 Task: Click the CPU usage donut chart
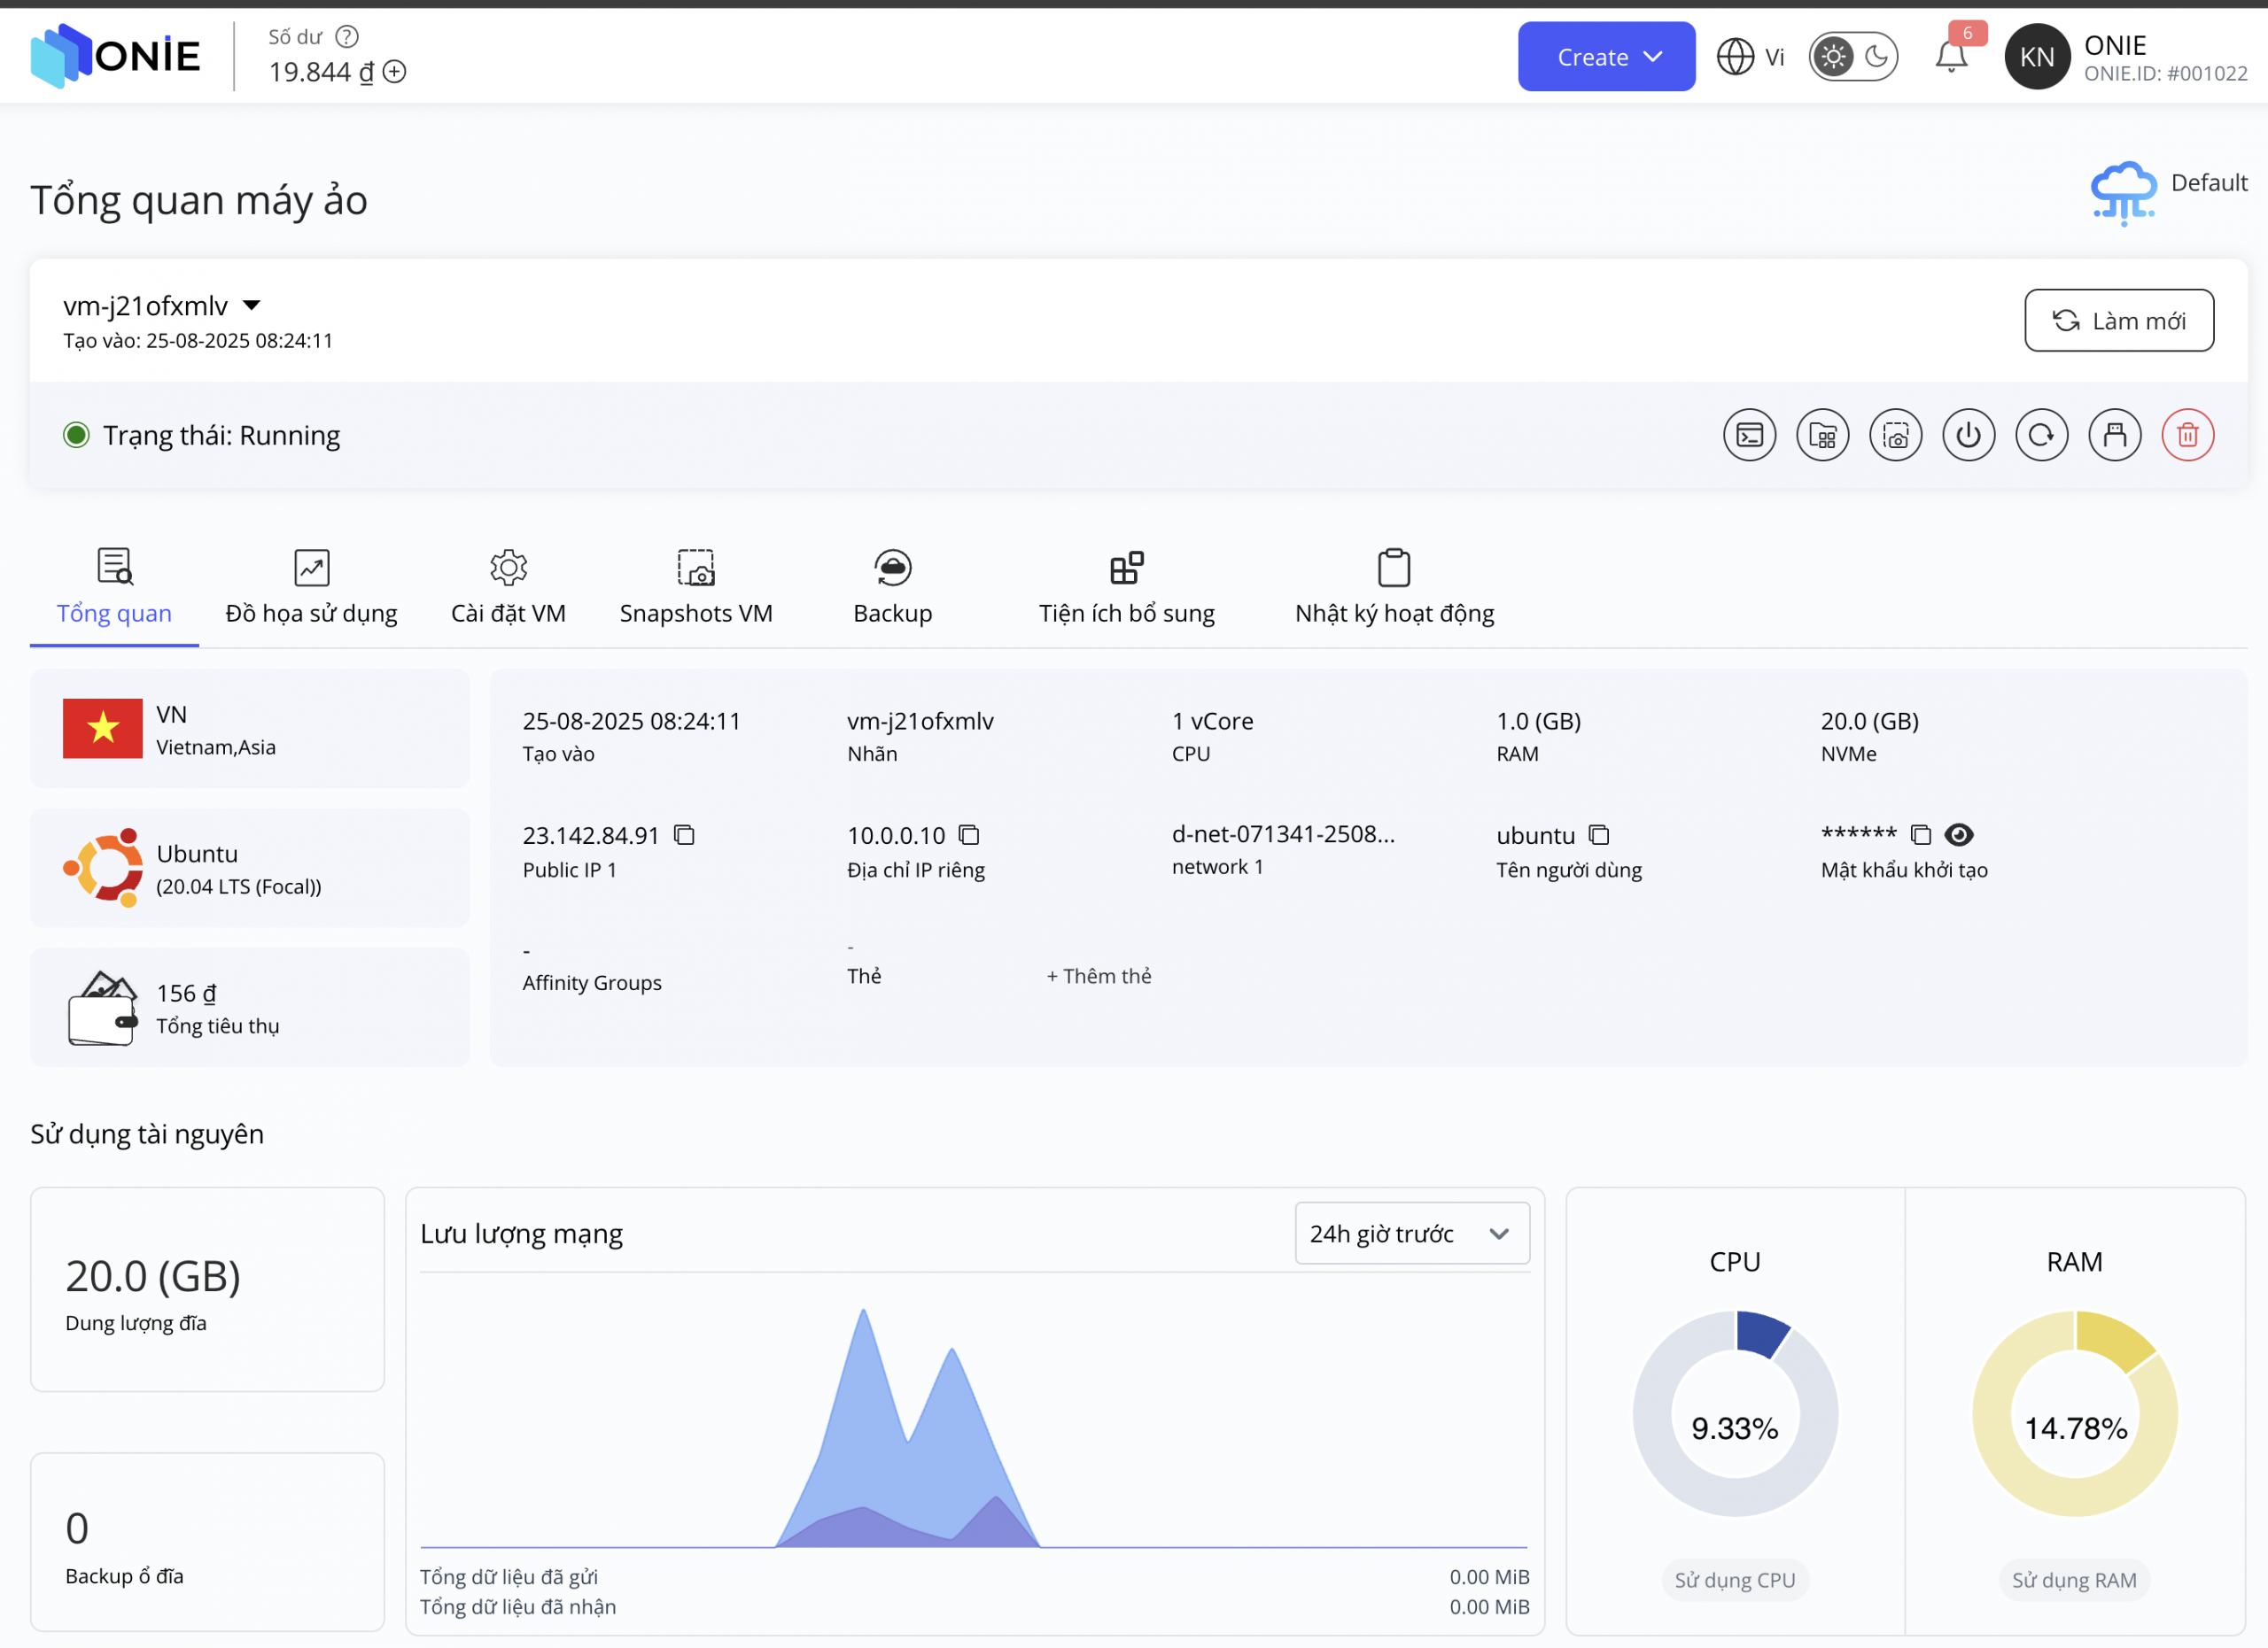point(1735,1414)
